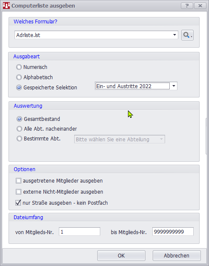Uncheck nur Straße ausgeben - kein Postfach

click(x=18, y=203)
